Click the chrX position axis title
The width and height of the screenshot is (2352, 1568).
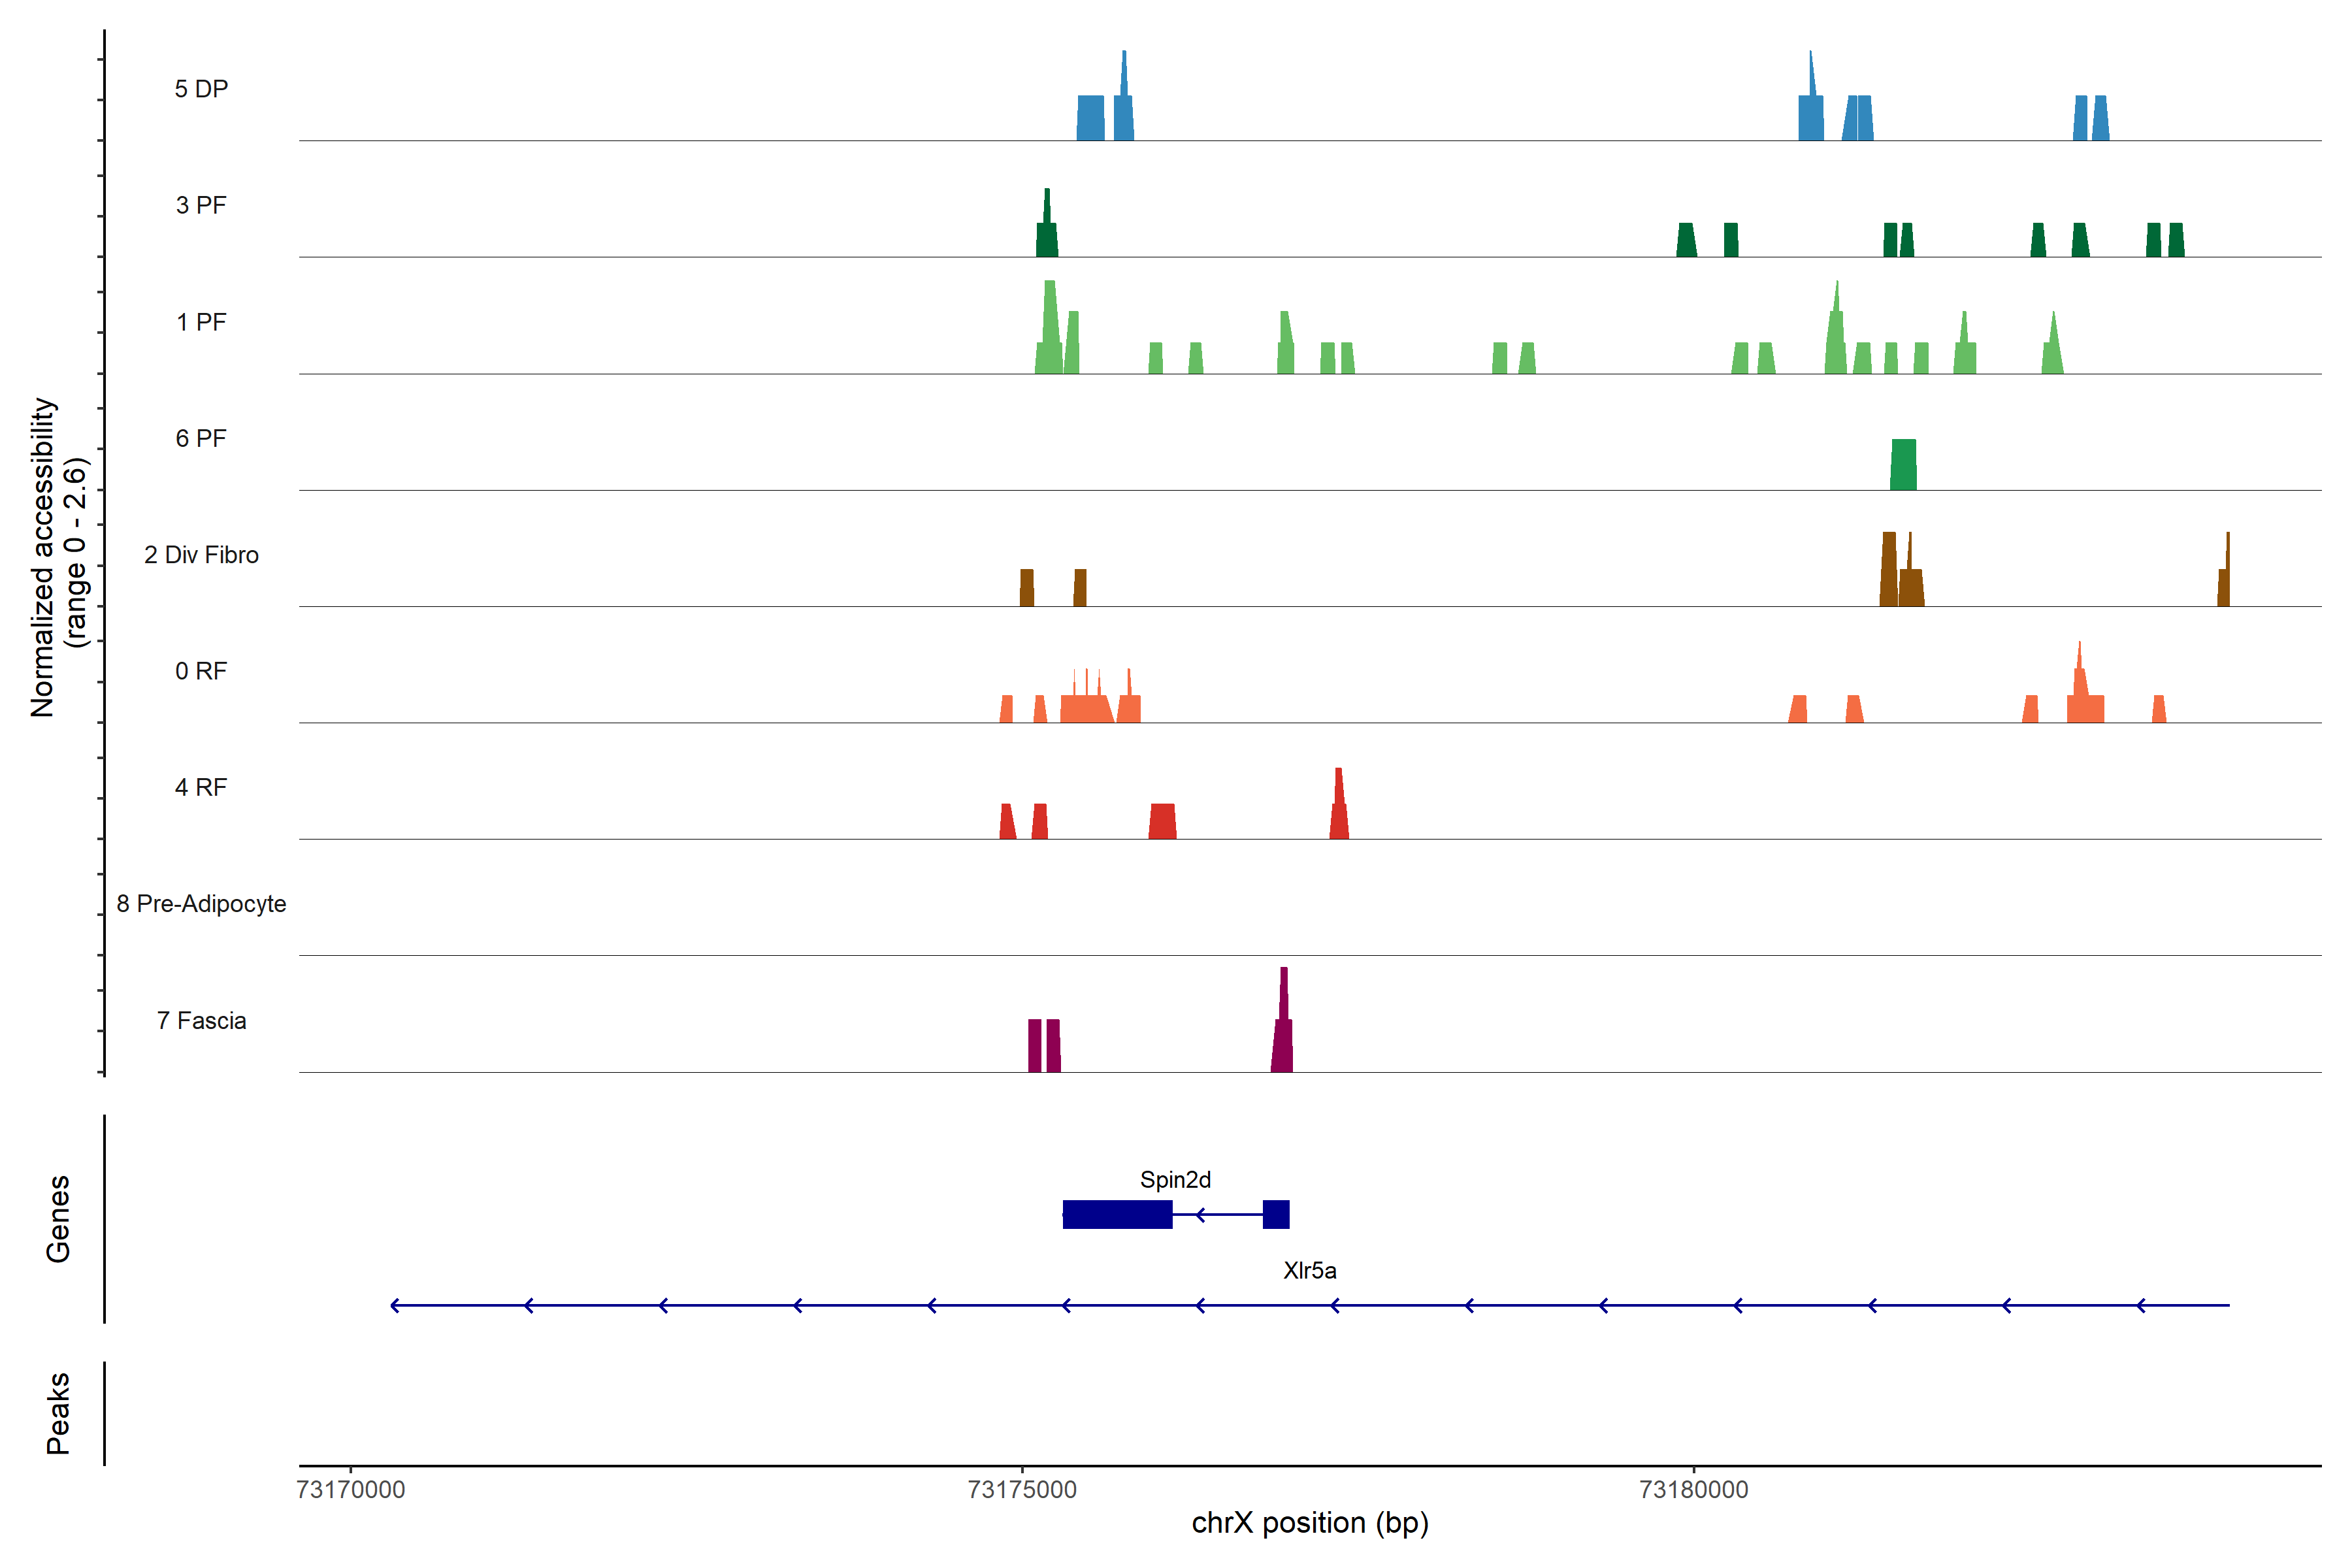click(1309, 1523)
